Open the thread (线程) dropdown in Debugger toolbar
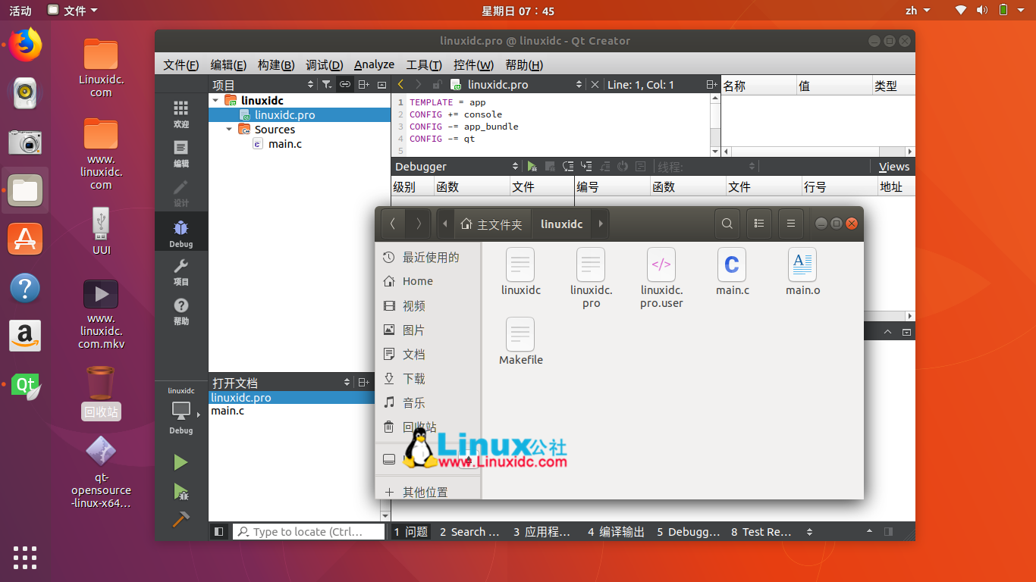Image resolution: width=1036 pixels, height=582 pixels. click(x=707, y=167)
